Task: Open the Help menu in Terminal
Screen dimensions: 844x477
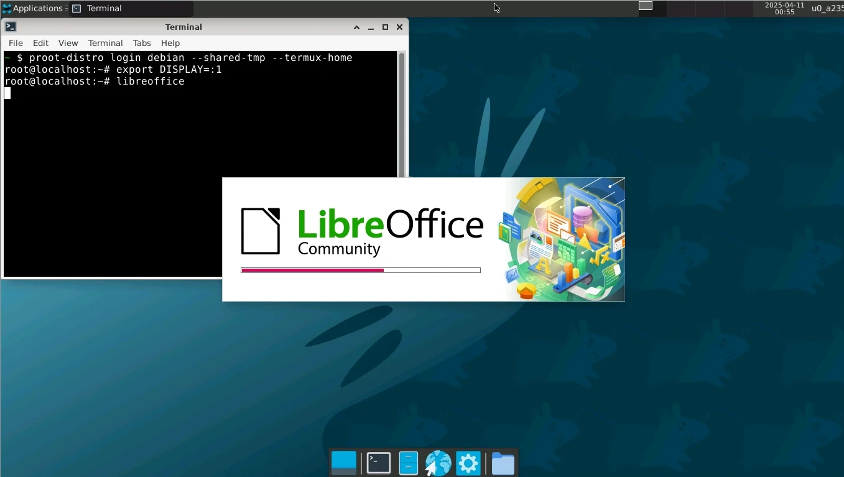Action: pos(170,43)
